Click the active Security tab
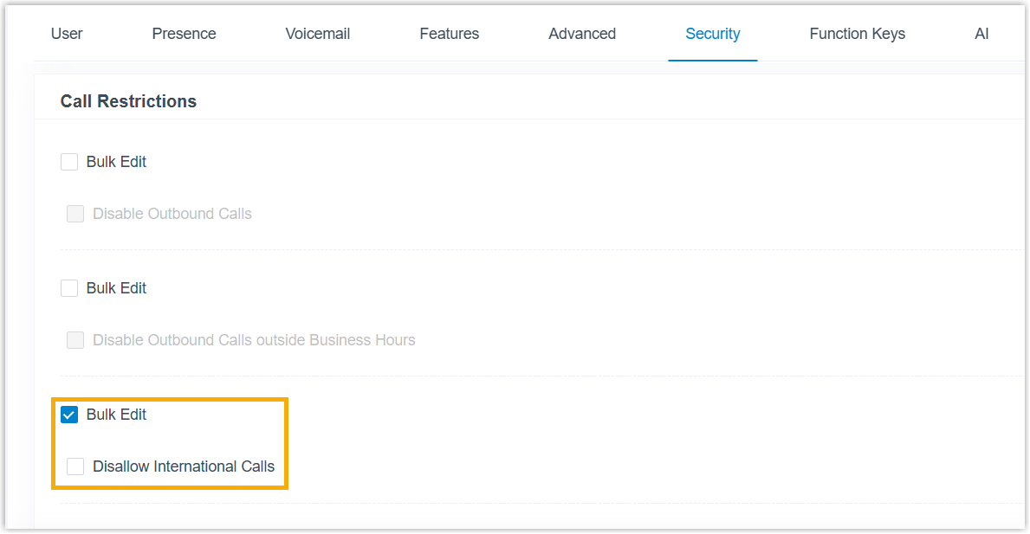Screen dimensions: 1030x534 tap(712, 34)
